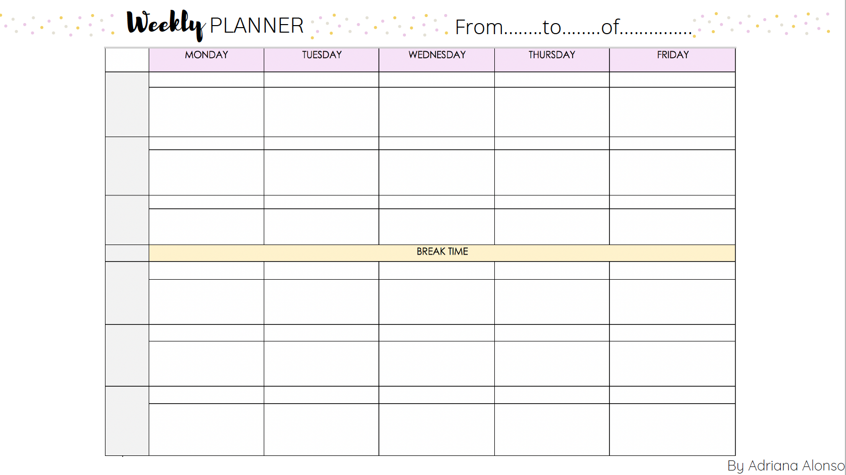
Task: Click Tuesday's narrow cell just below break time
Action: click(x=322, y=271)
